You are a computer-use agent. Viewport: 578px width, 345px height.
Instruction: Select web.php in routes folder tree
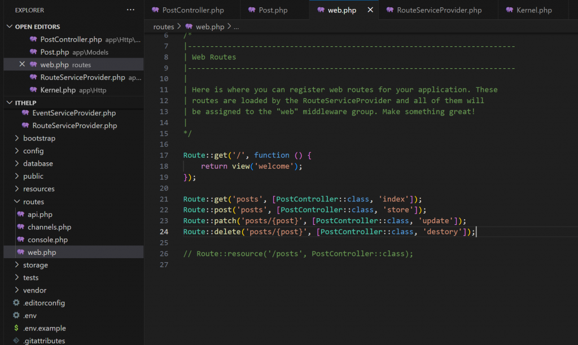pyautogui.click(x=74, y=252)
